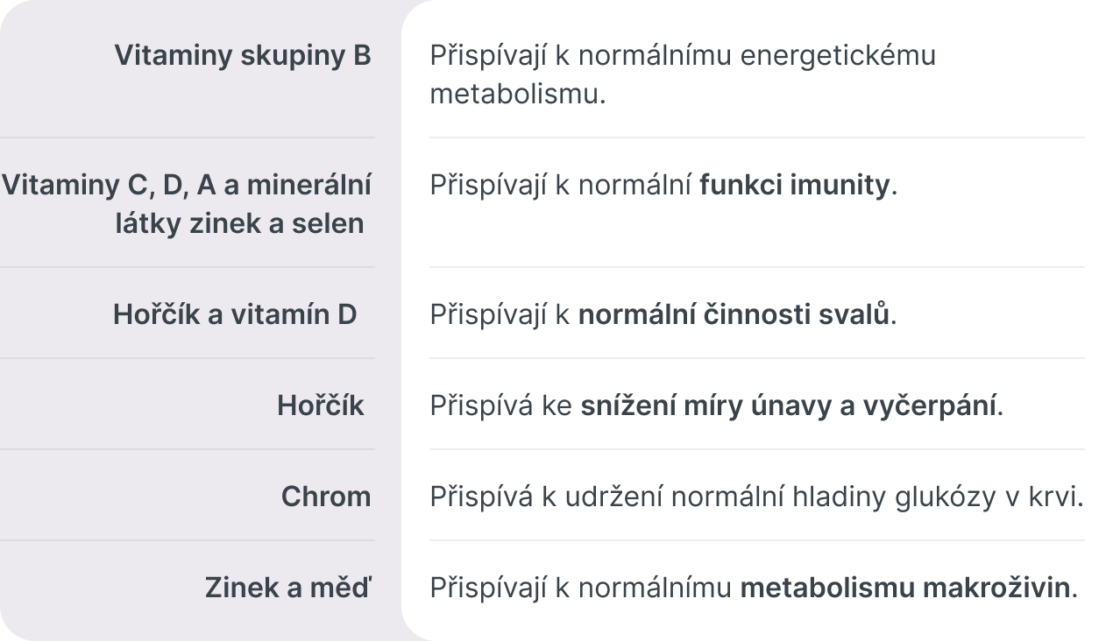Click bold "metabolismu makroživin" text
The width and height of the screenshot is (1113, 641).
(905, 588)
